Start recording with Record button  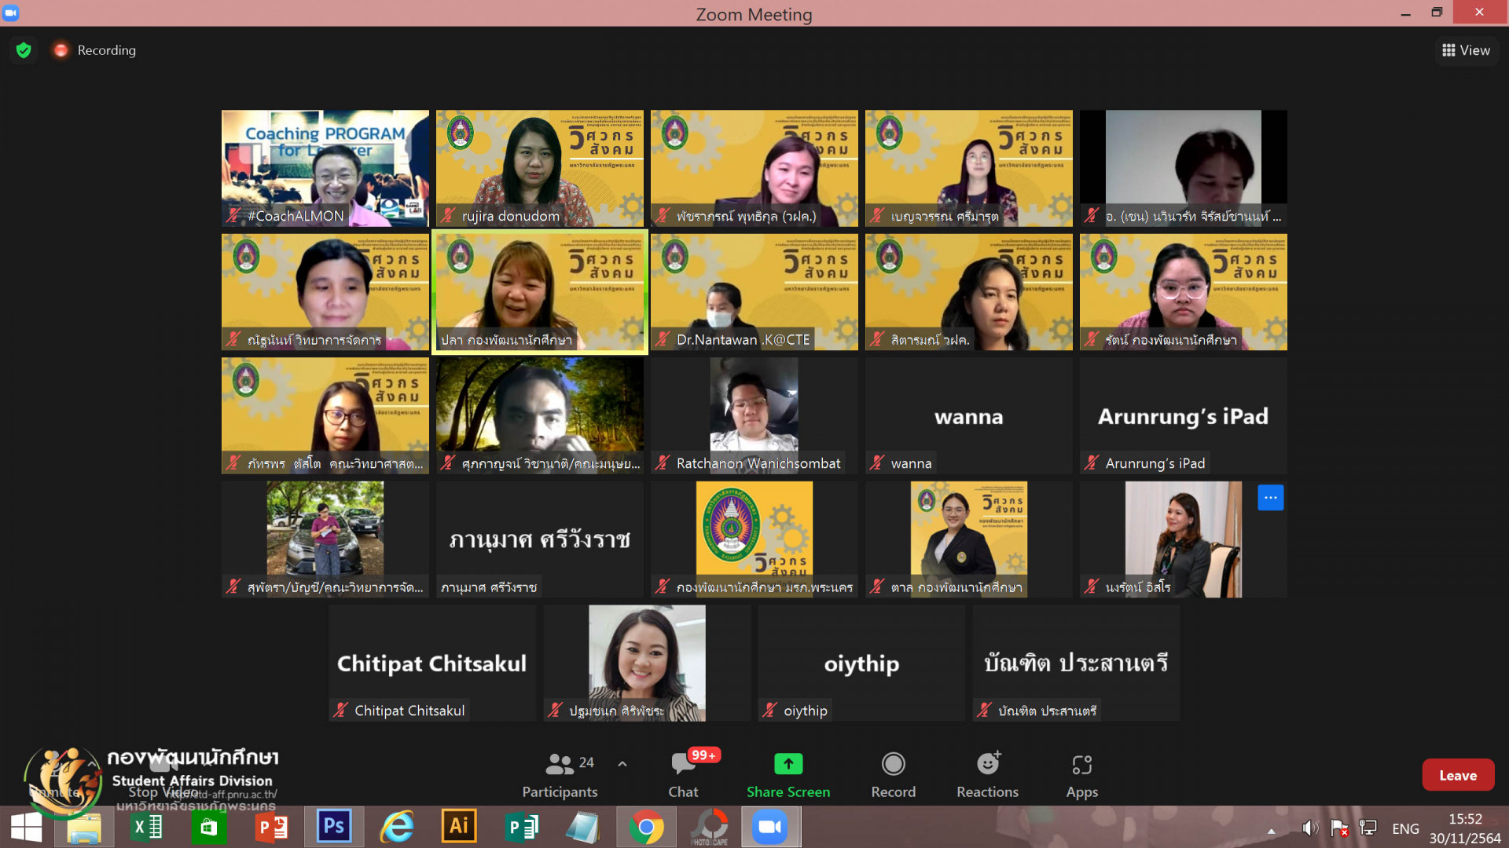pyautogui.click(x=893, y=774)
